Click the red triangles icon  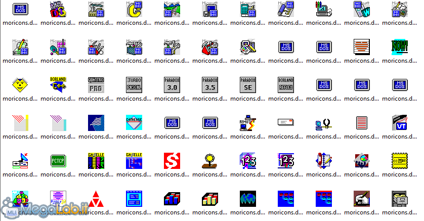96,199
